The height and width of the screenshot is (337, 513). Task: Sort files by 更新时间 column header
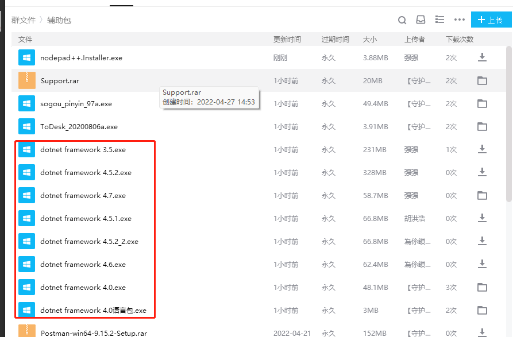tap(287, 40)
